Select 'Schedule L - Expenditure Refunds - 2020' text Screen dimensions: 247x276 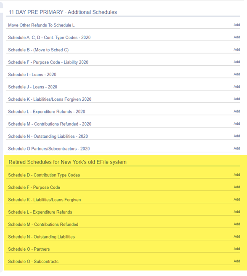tap(47, 112)
